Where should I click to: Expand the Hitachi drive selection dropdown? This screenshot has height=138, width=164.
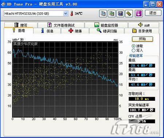pyautogui.click(x=66, y=14)
